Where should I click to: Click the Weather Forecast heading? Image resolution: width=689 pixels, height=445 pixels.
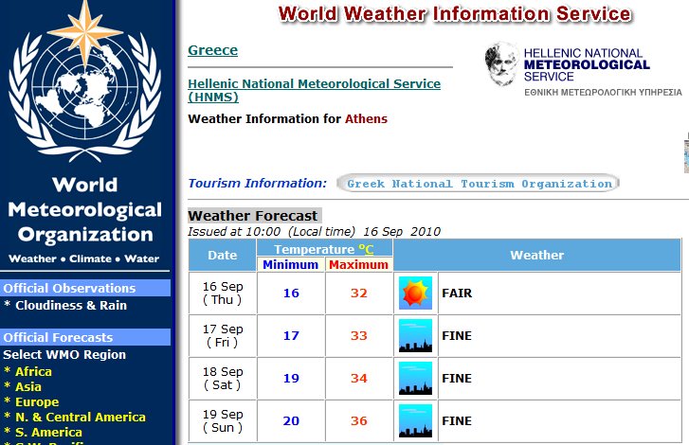[x=253, y=216]
